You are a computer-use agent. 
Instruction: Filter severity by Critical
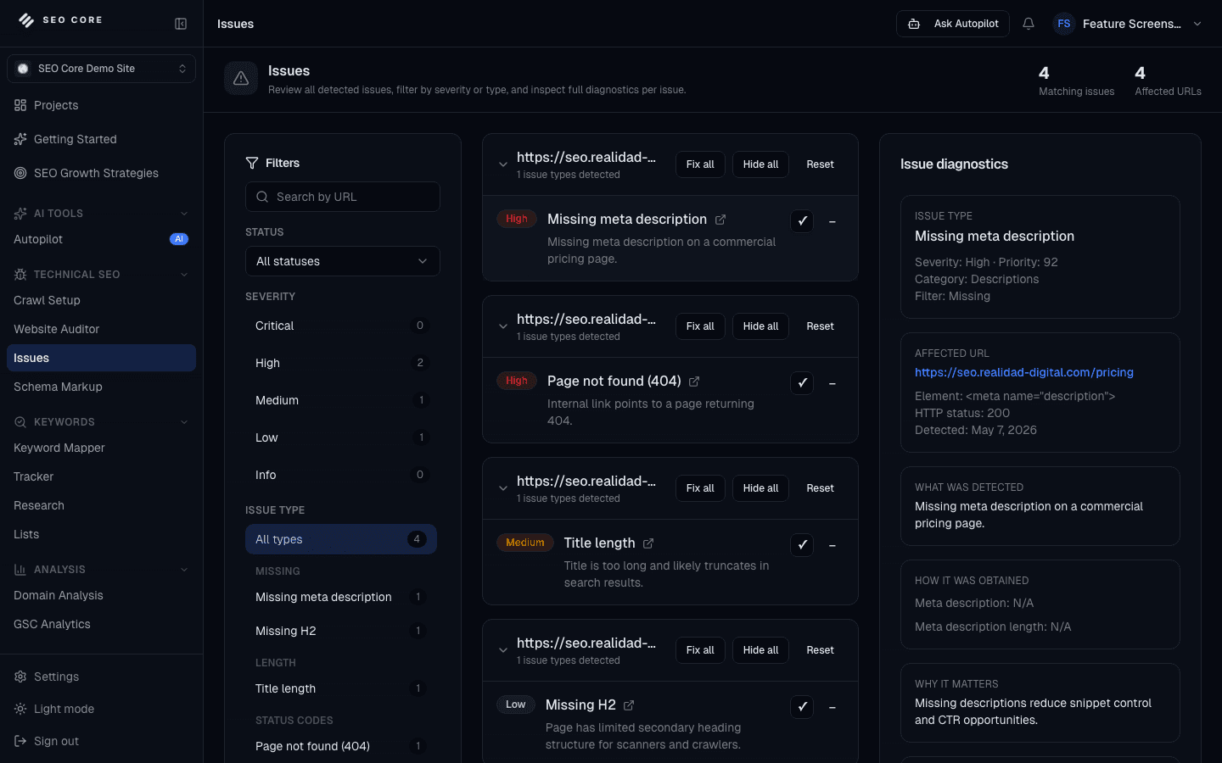pyautogui.click(x=341, y=326)
